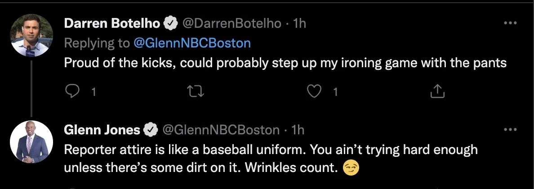Share Darren Botelho's tweet

pos(437,91)
